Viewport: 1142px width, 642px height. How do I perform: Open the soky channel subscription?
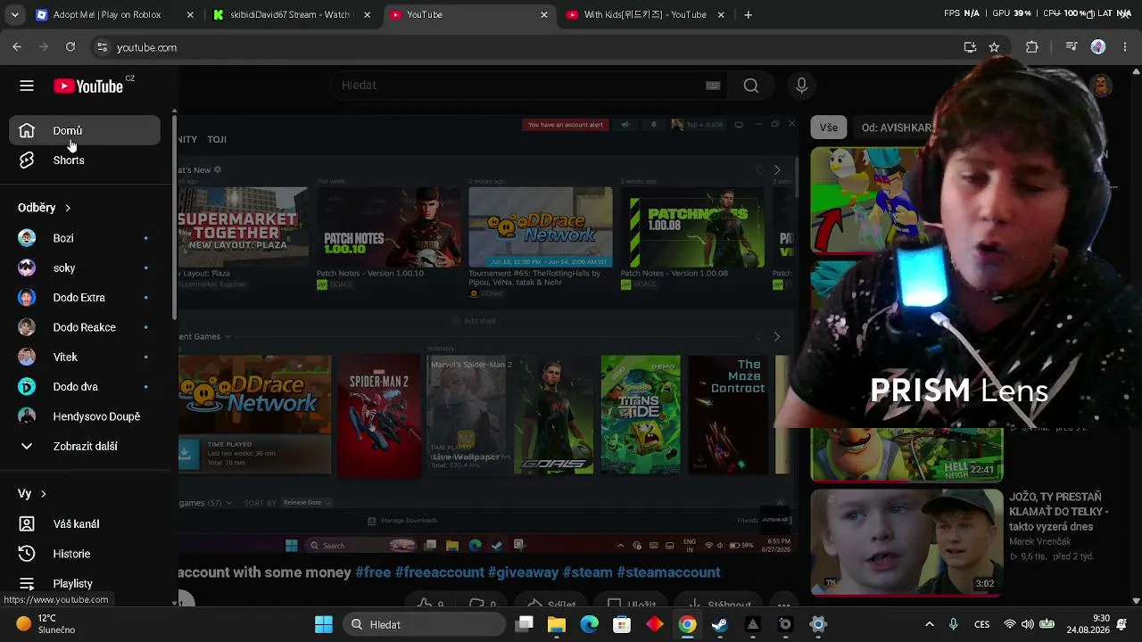pos(85,267)
